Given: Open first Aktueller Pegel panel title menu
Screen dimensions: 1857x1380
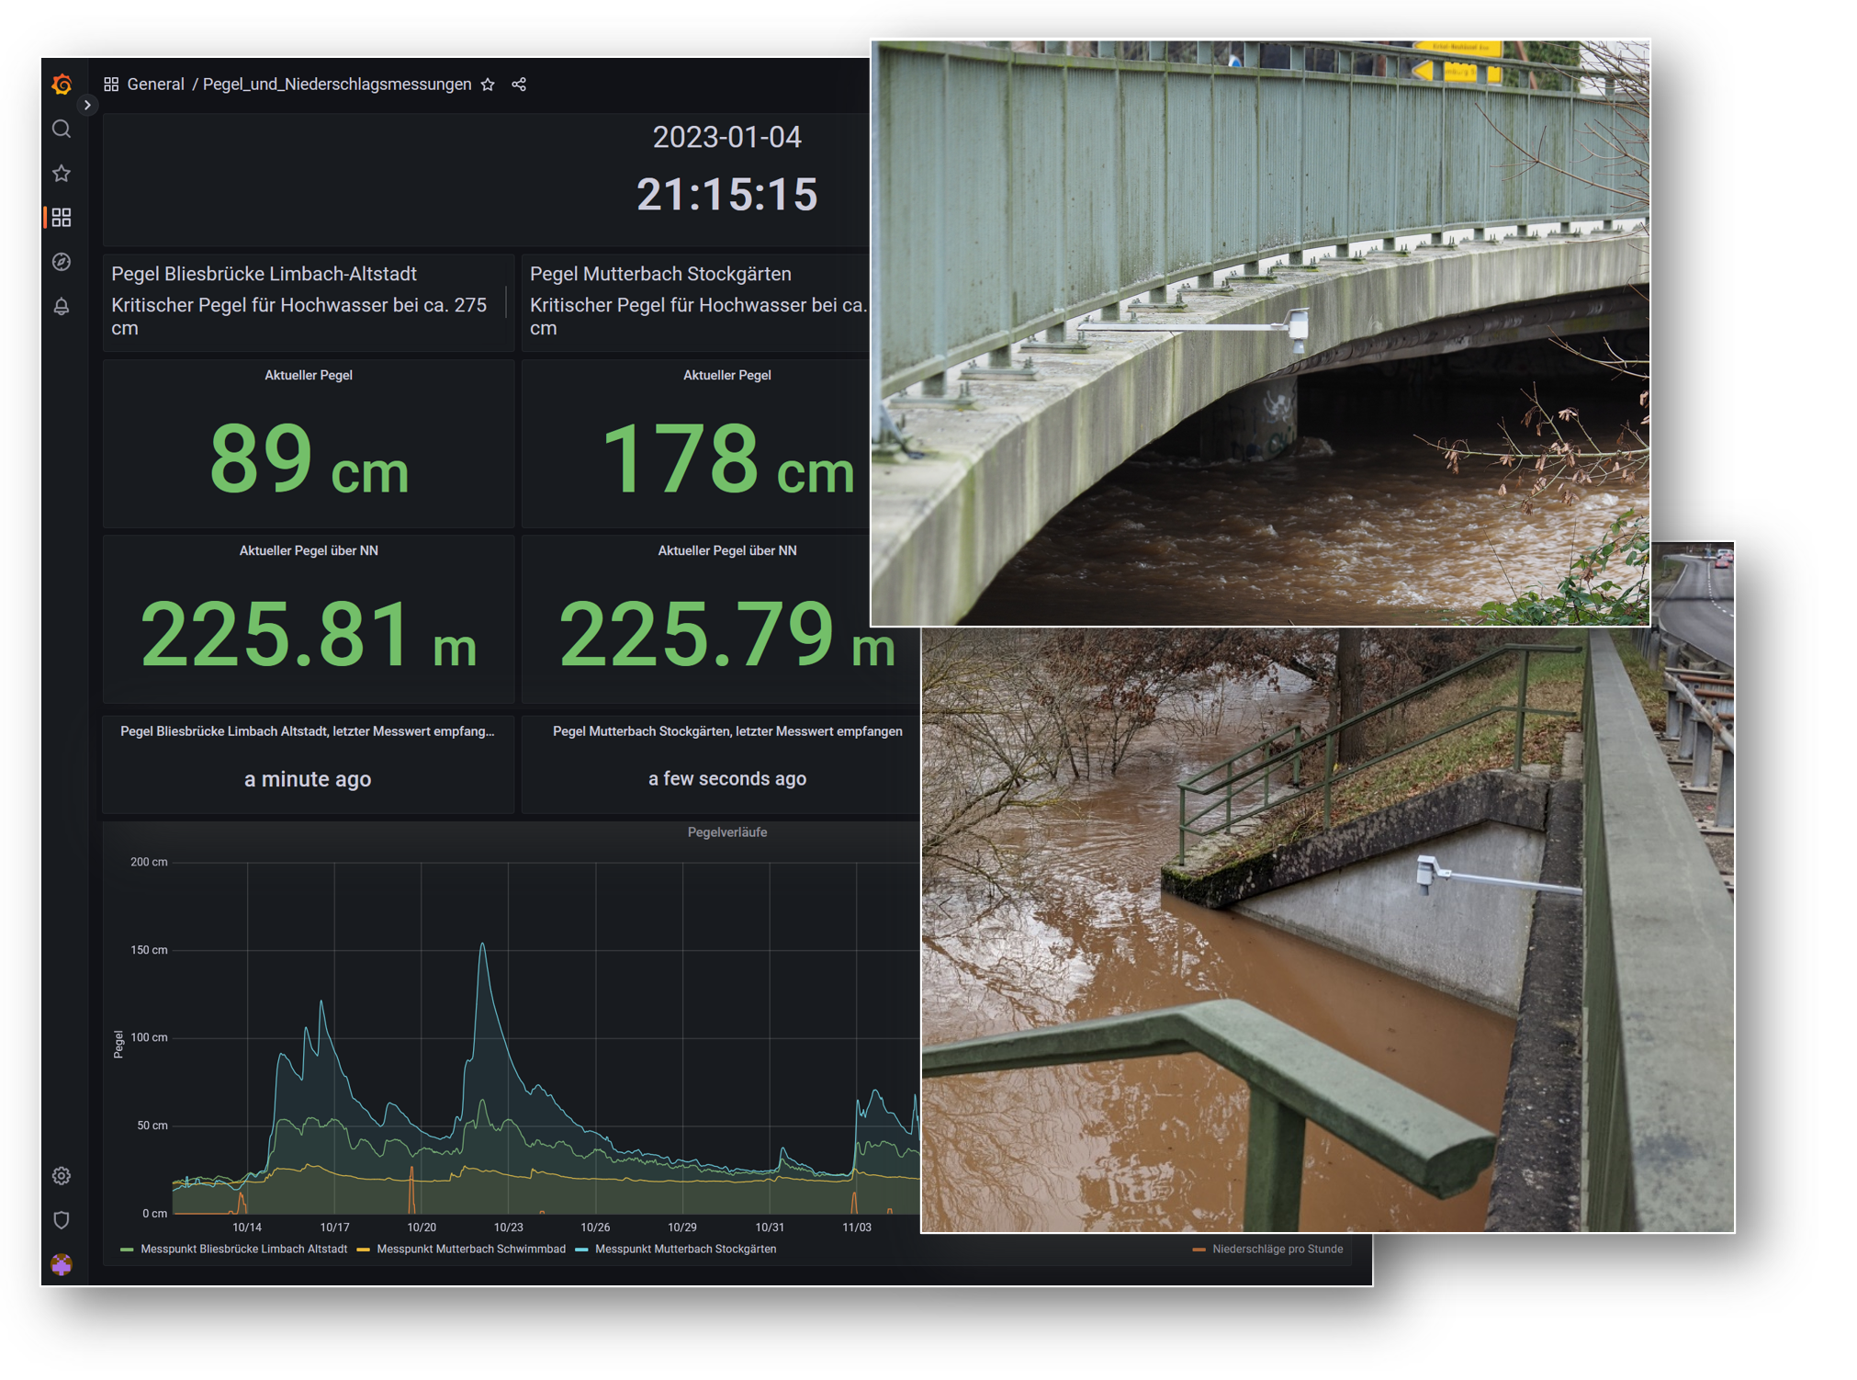Looking at the screenshot, I should (308, 375).
